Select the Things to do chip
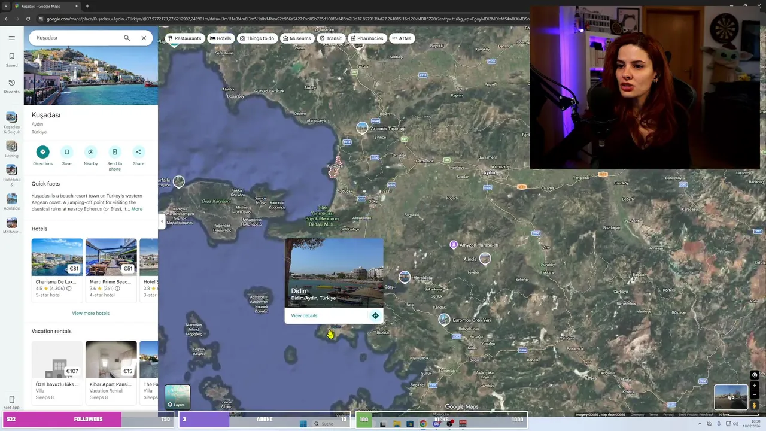 257,38
